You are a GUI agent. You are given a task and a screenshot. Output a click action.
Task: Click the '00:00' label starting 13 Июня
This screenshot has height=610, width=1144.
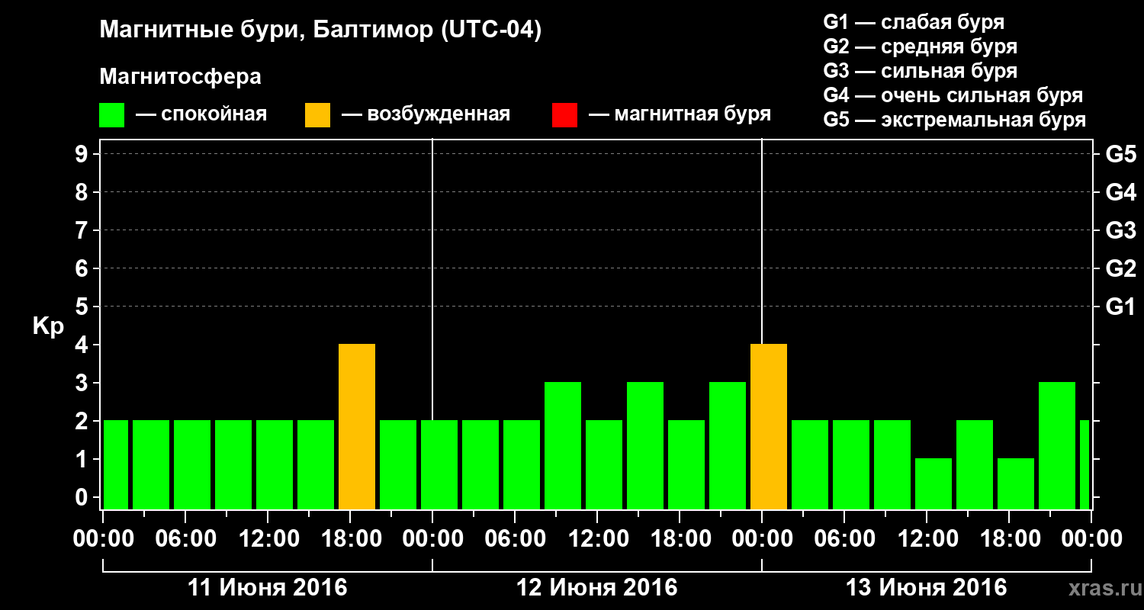tap(762, 539)
